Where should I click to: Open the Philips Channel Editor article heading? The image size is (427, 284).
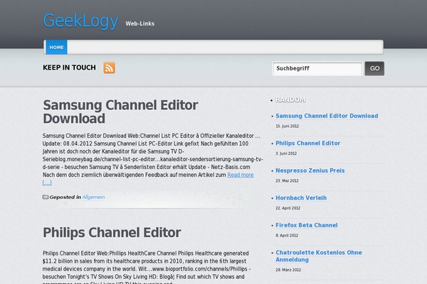tap(112, 233)
